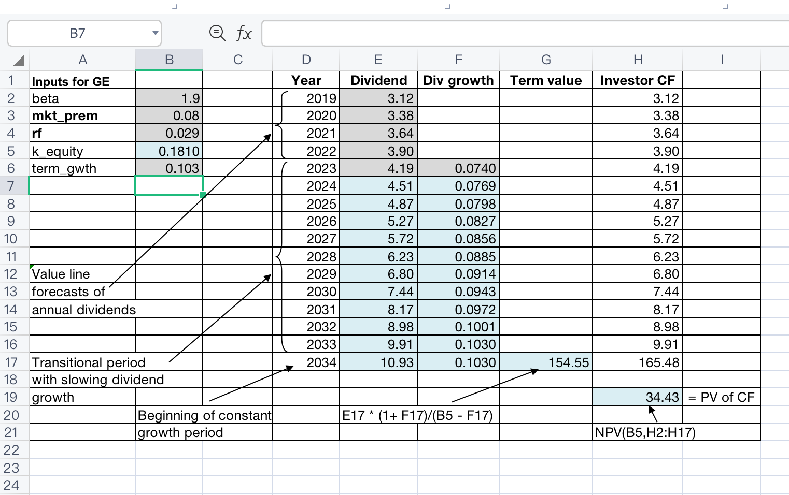Click the div growth value 0.0885
This screenshot has width=789, height=495.
[x=458, y=256]
